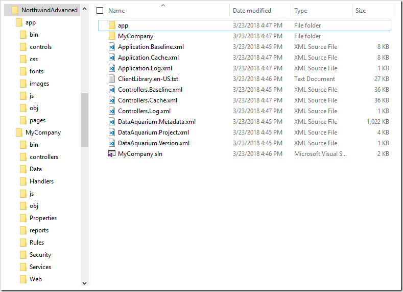The image size is (403, 292).
Task: Click the ClientLibrary.en-US.txt document icon
Action: (x=112, y=78)
